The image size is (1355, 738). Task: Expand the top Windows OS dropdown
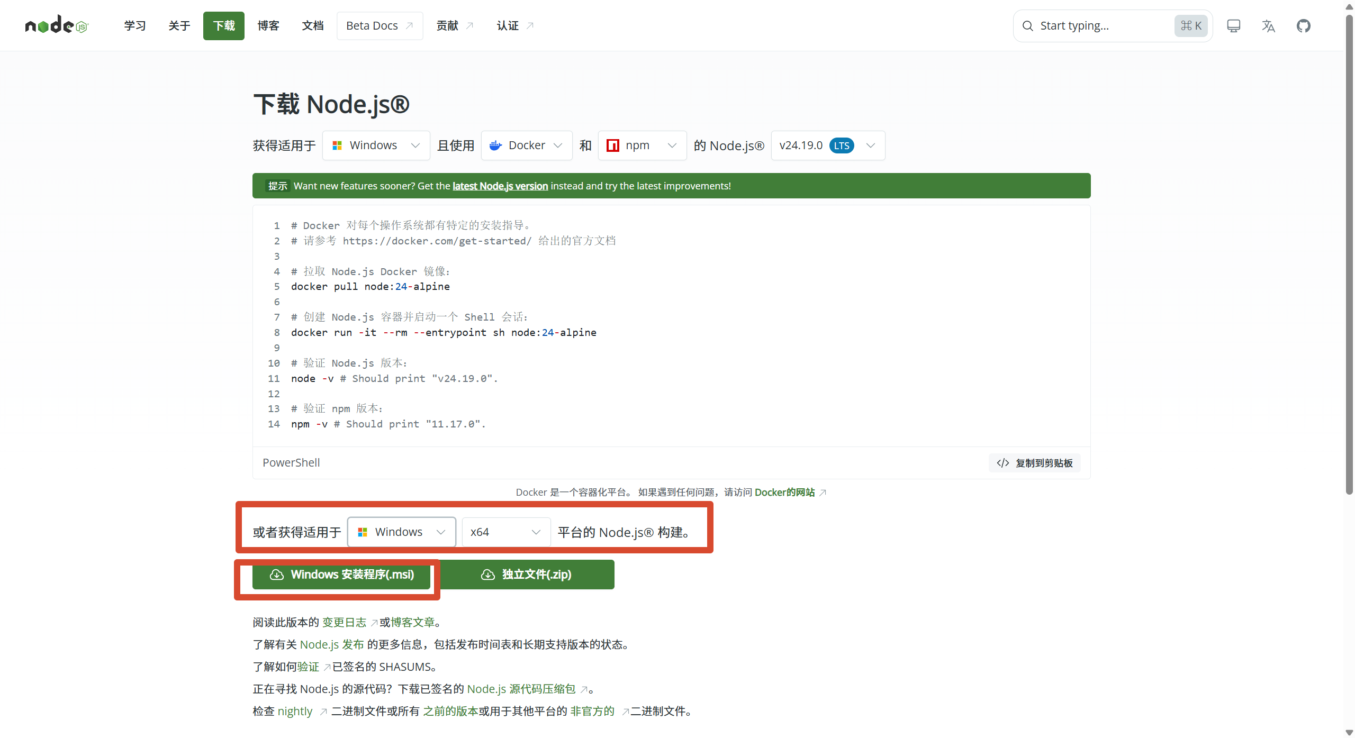click(376, 145)
